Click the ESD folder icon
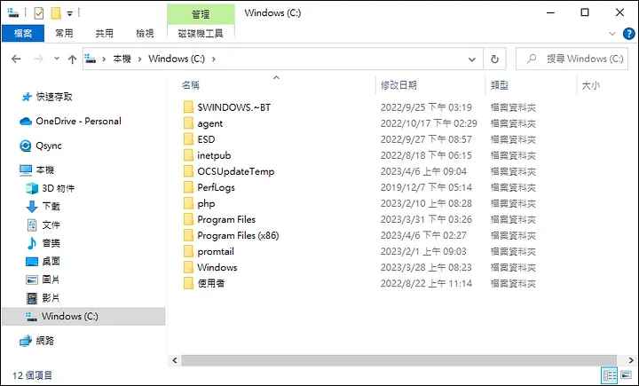The height and width of the screenshot is (386, 639). [188, 139]
